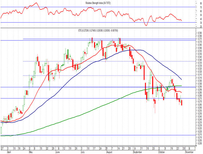
Task: Select the April month label
Action: (x=9, y=152)
